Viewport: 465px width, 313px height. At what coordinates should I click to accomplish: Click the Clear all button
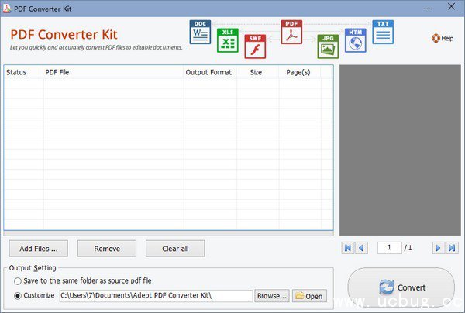pyautogui.click(x=175, y=249)
